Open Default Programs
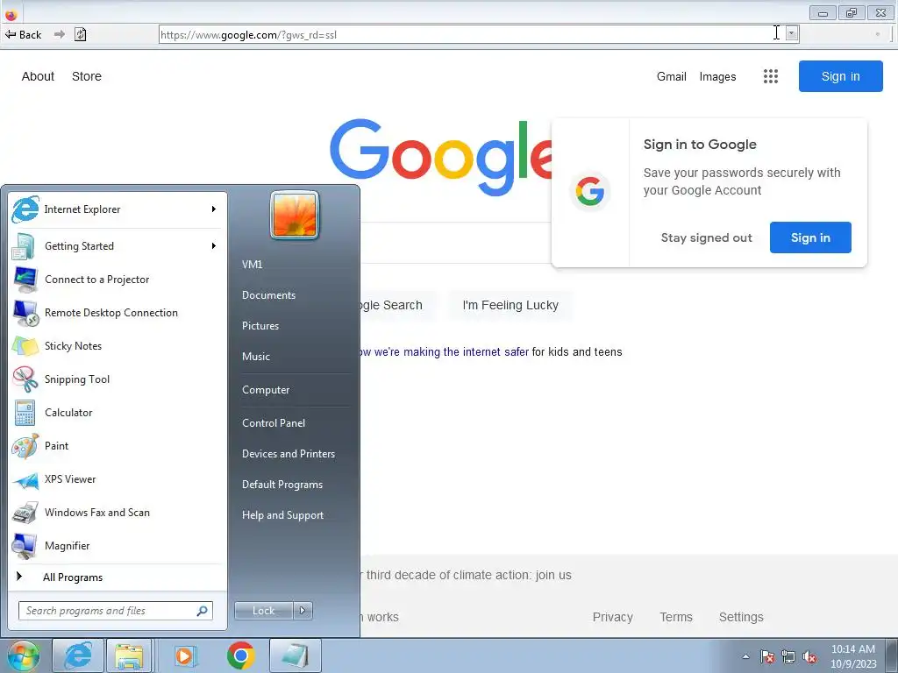 pos(282,485)
